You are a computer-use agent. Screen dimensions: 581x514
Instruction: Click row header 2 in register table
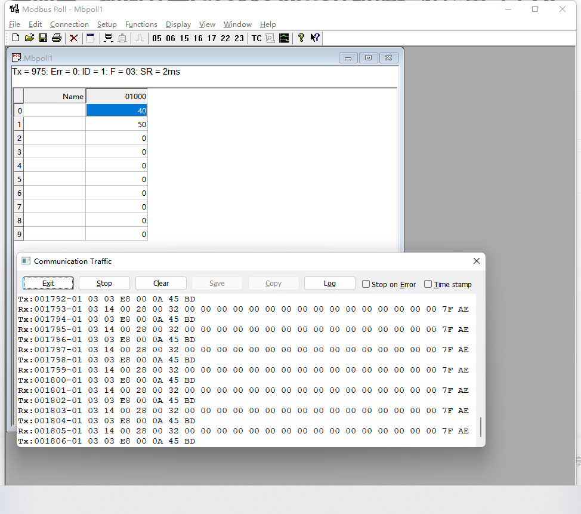[x=19, y=138]
